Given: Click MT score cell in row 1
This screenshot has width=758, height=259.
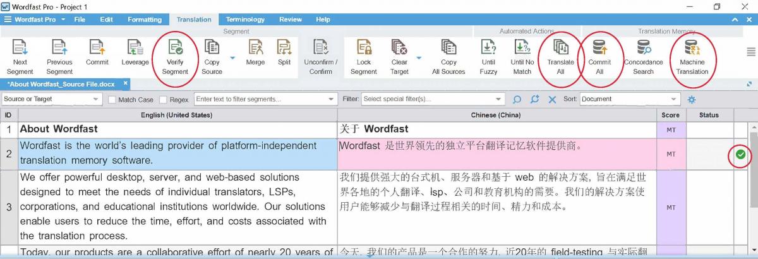Looking at the screenshot, I should (x=671, y=129).
